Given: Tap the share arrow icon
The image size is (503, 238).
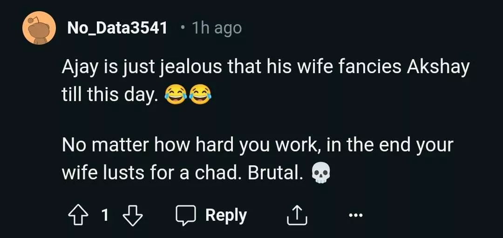Looking at the screenshot, I should click(x=295, y=215).
